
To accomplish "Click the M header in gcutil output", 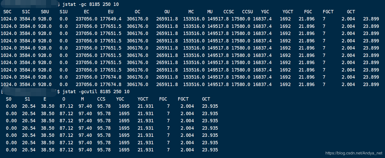I will 82,99.
